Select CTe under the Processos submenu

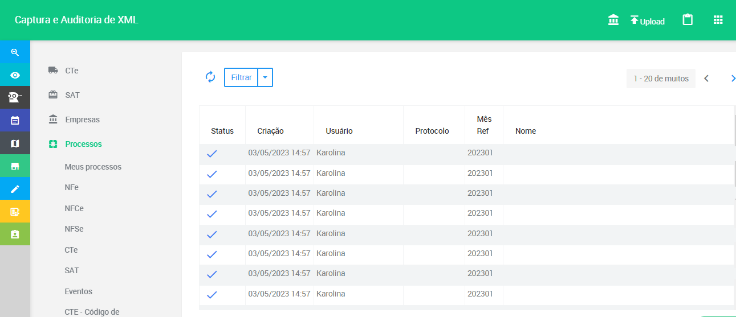click(x=71, y=250)
